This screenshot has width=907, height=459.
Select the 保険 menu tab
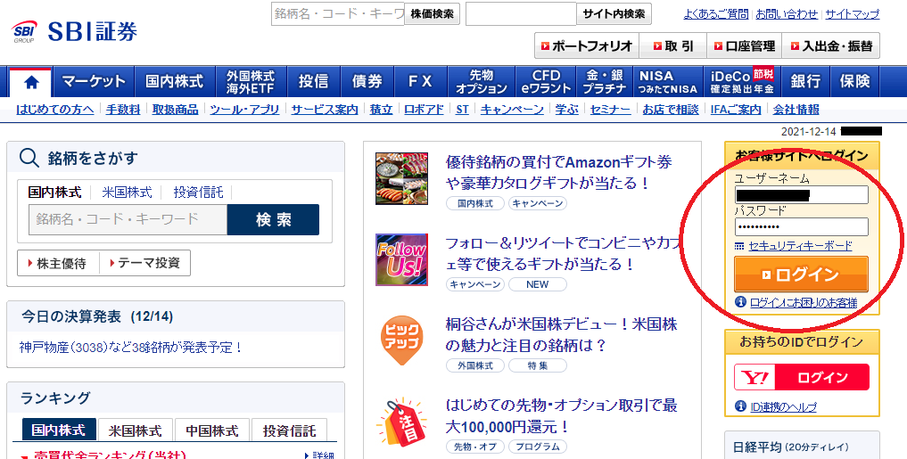click(x=855, y=81)
